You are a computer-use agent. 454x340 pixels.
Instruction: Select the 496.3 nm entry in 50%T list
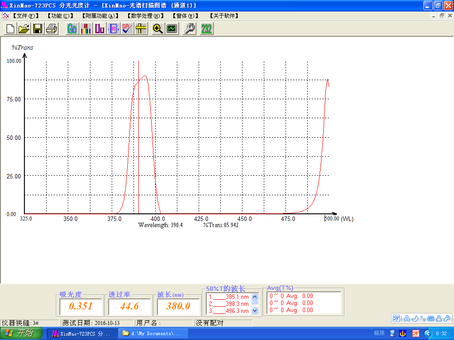[229, 311]
